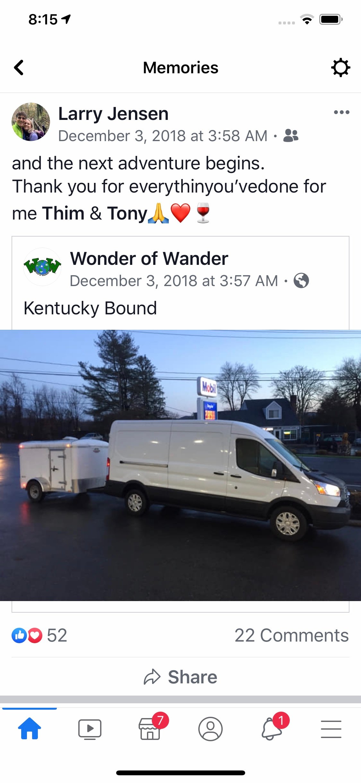Share this memory post
Screen dimensions: 361x783
click(180, 677)
